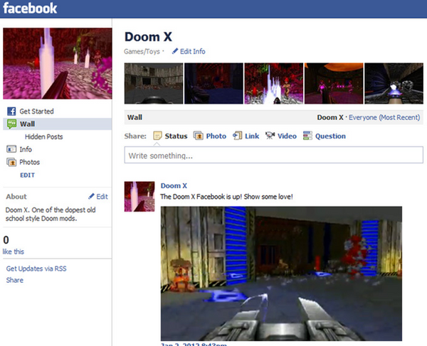This screenshot has width=427, height=346.
Task: Click the Question poll share icon
Action: (x=307, y=136)
